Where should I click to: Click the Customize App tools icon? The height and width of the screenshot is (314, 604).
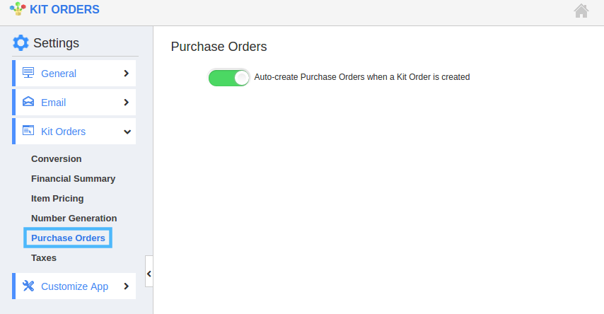(28, 286)
